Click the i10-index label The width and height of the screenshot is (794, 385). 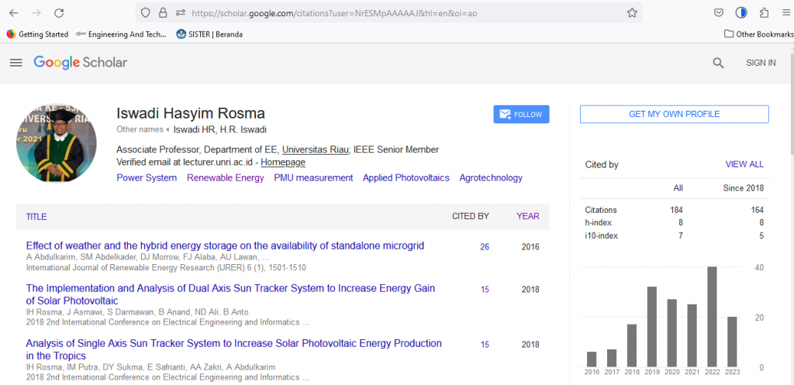[601, 235]
